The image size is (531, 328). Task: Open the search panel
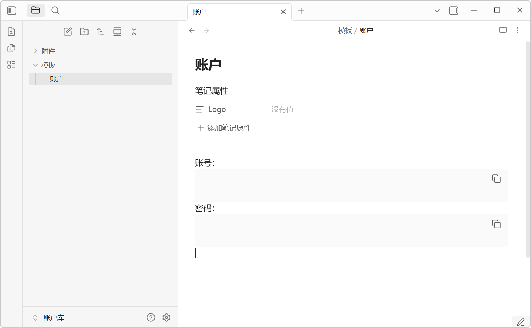[x=55, y=10]
